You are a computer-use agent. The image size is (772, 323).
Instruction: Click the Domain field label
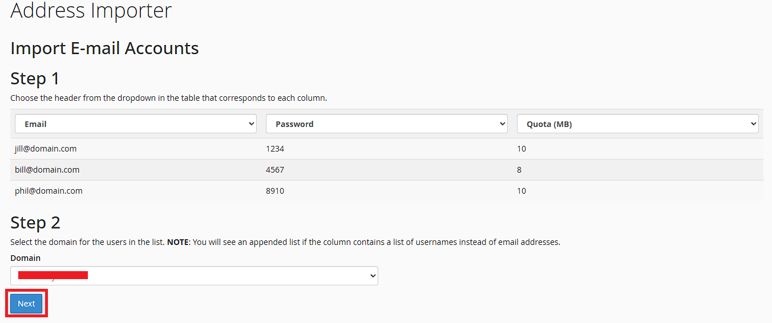pos(26,258)
